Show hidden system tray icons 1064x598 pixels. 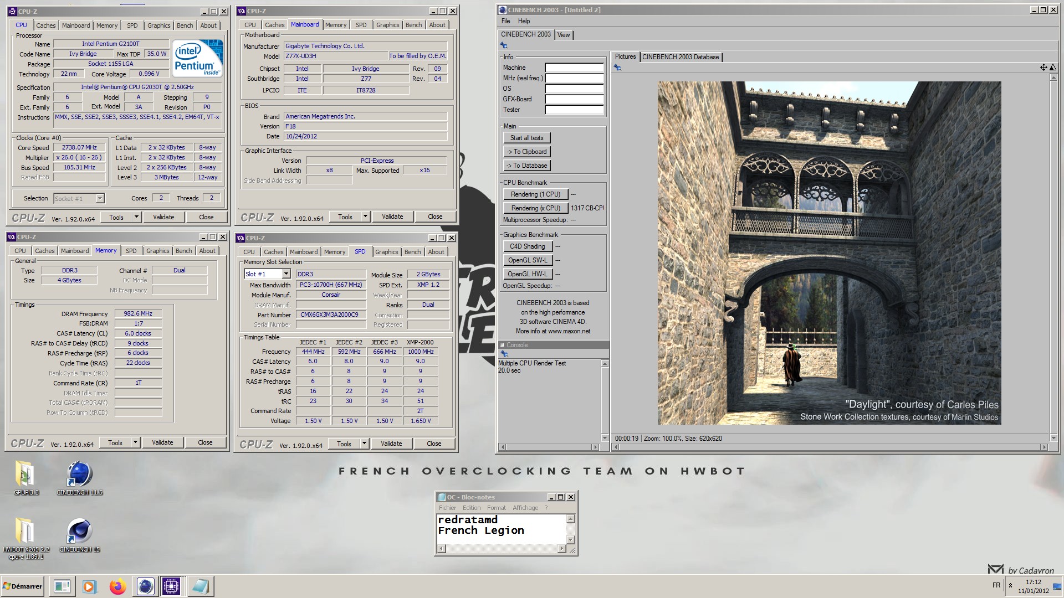coord(1010,585)
